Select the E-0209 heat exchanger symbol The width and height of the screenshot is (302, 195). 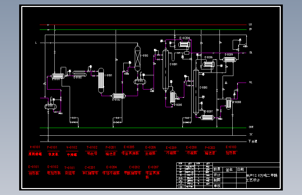click(x=230, y=60)
